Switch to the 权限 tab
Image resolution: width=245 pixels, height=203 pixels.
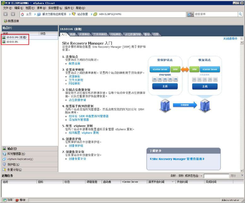(156, 35)
